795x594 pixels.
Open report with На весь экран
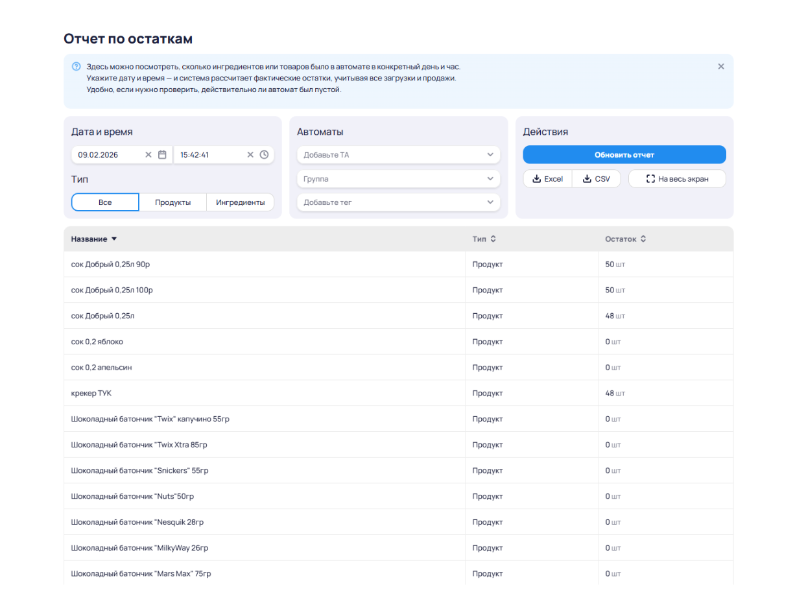coord(676,179)
